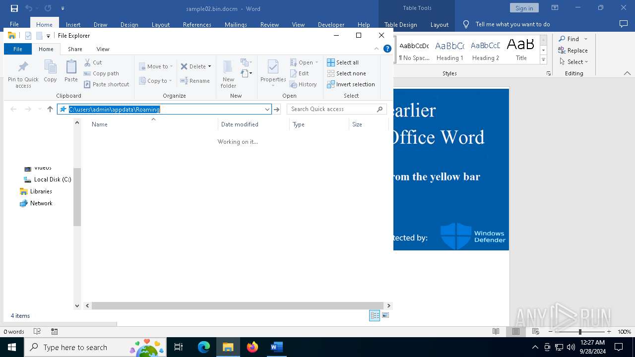Image resolution: width=635 pixels, height=357 pixels.
Task: Open Properties in File Explorer ribbon
Action: [273, 73]
